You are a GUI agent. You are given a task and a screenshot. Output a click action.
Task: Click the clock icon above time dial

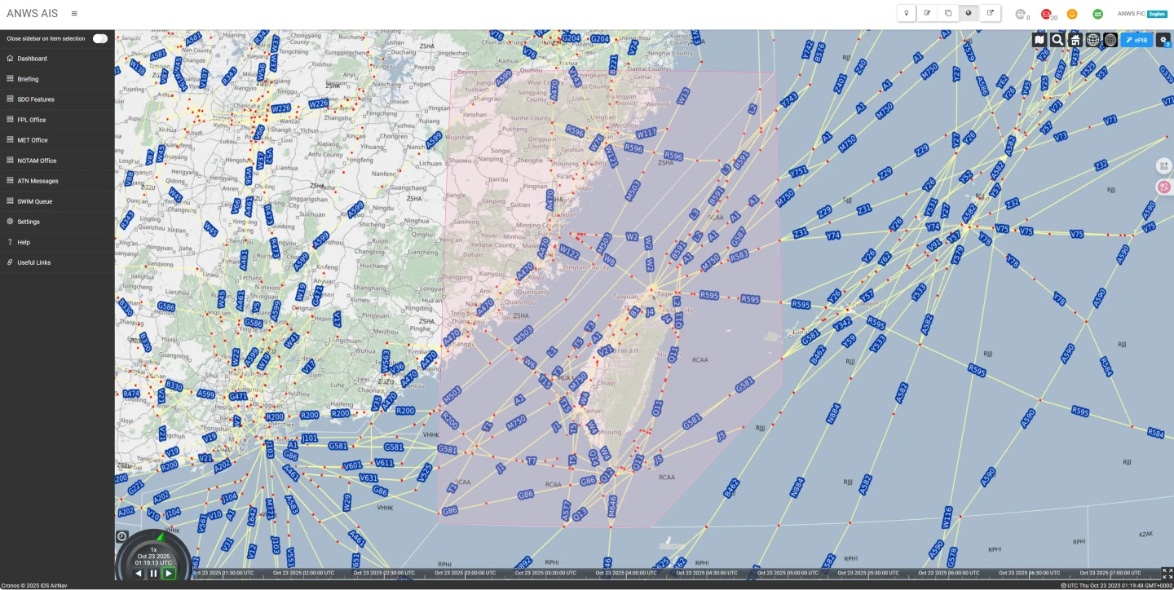121,536
